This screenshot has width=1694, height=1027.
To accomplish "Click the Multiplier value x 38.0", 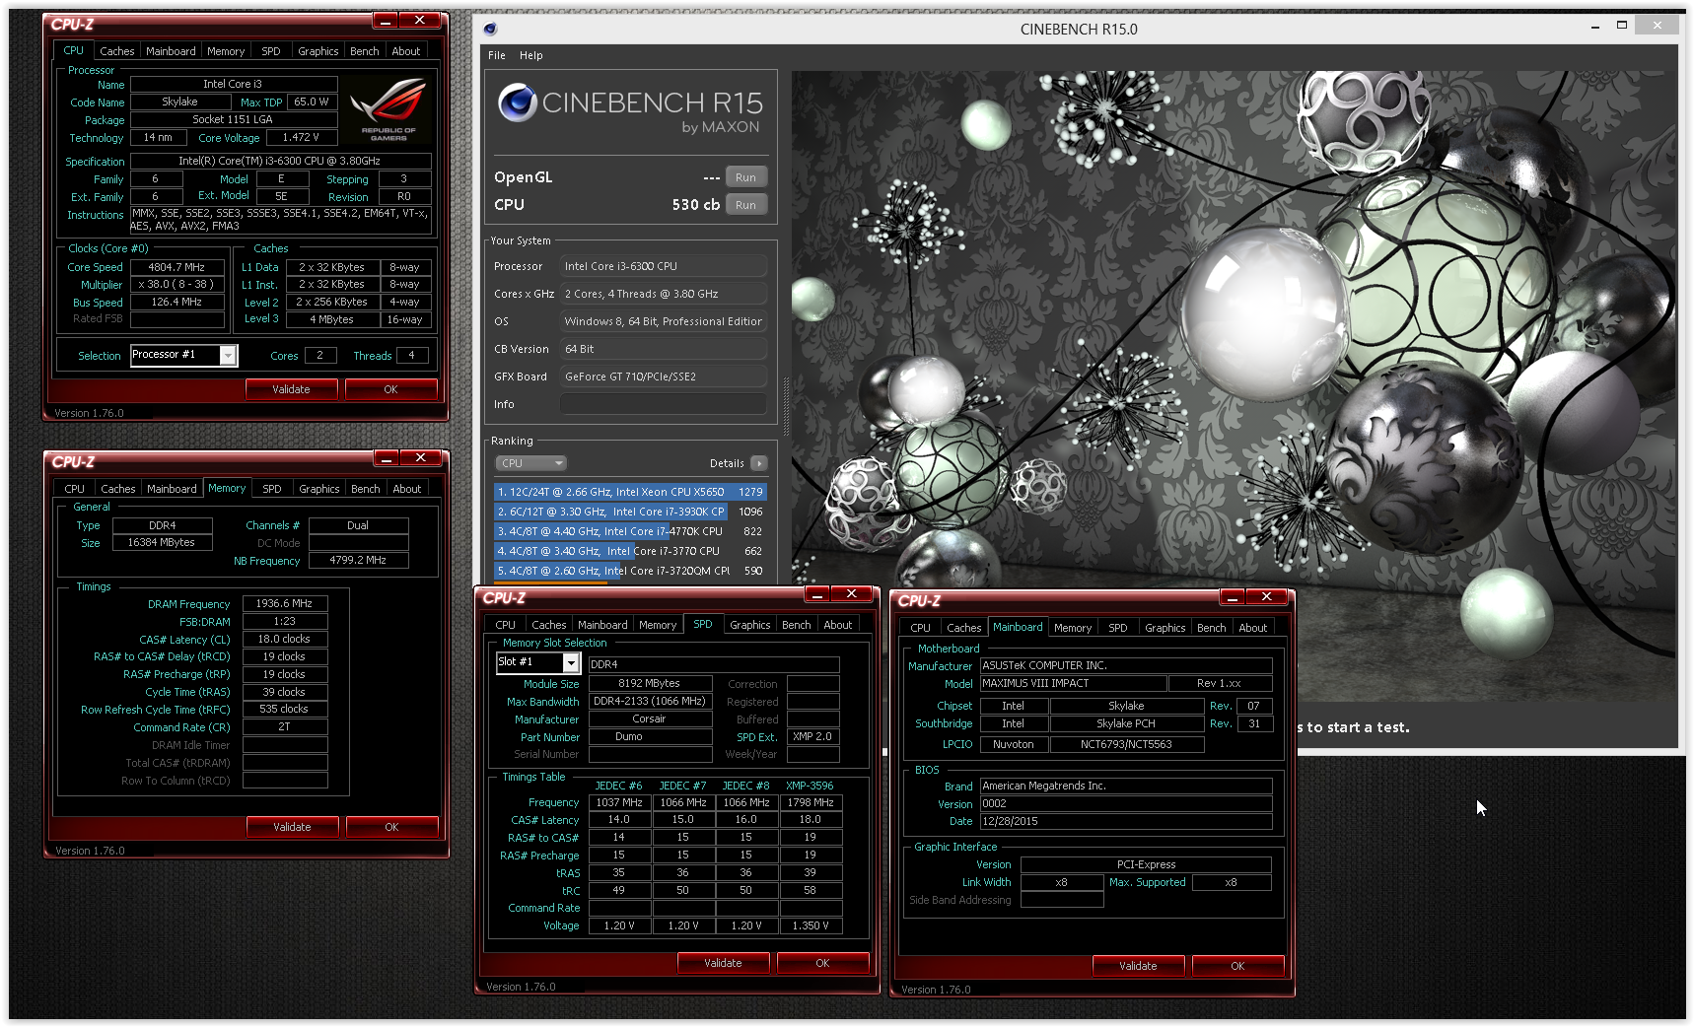I will [x=176, y=284].
